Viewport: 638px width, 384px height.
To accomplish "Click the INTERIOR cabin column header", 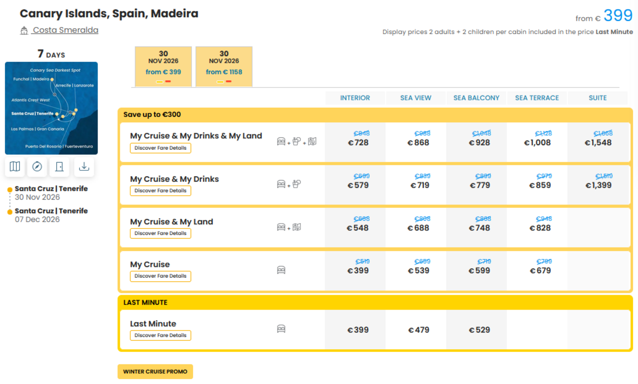I will (355, 98).
